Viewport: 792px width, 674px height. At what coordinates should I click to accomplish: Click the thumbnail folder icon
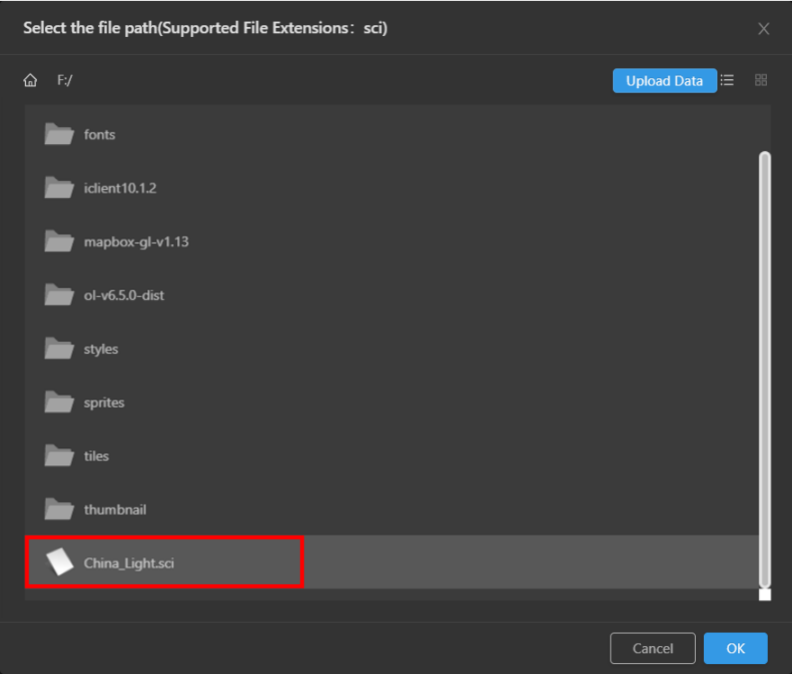59,509
